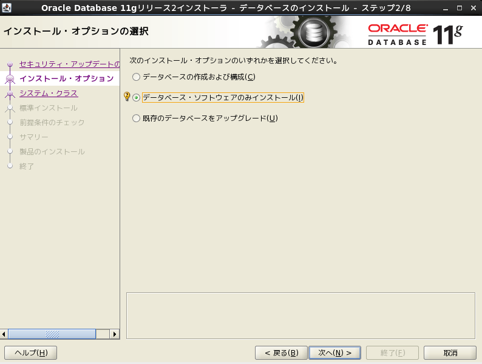
Task: Jump to the システム・クラス step link
Action: click(x=49, y=93)
